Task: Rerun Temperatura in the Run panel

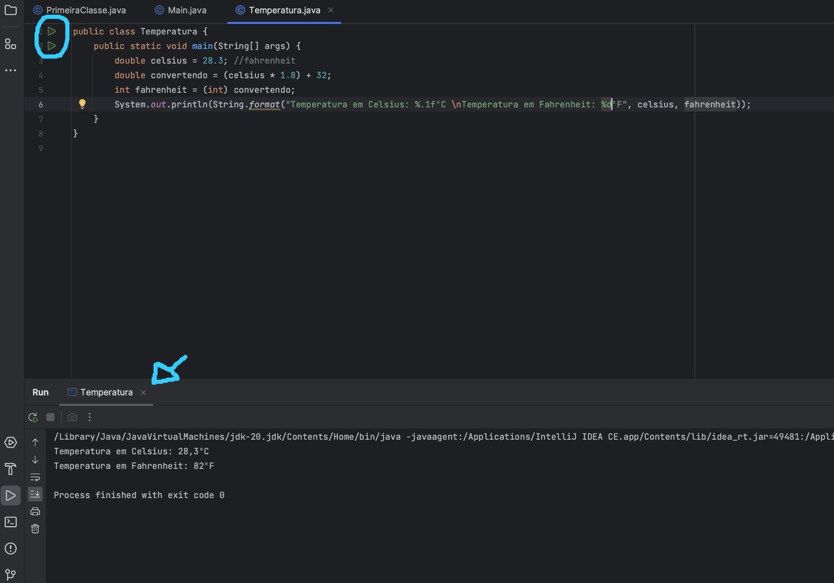Action: (x=33, y=417)
